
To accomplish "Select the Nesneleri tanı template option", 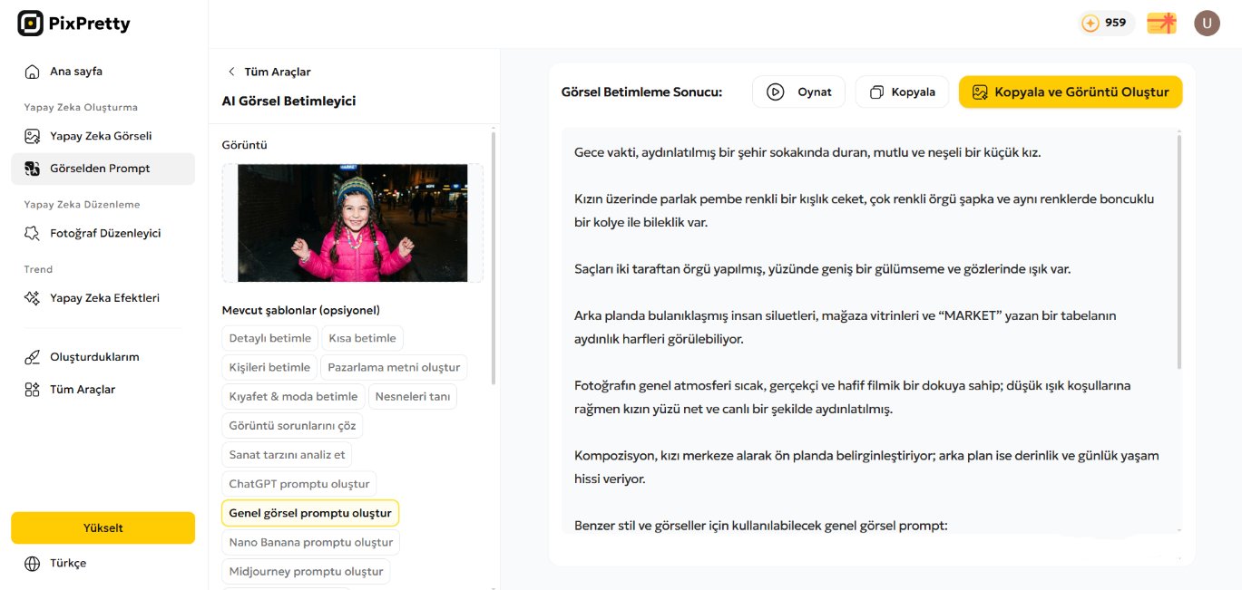I will [x=412, y=396].
